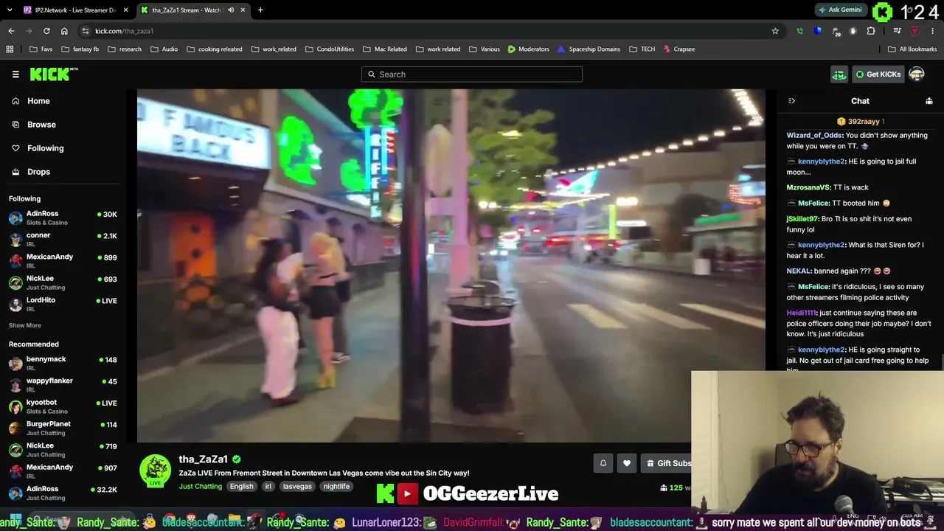The image size is (944, 531).
Task: Open the Audio bookmarks folder
Action: pyautogui.click(x=164, y=49)
